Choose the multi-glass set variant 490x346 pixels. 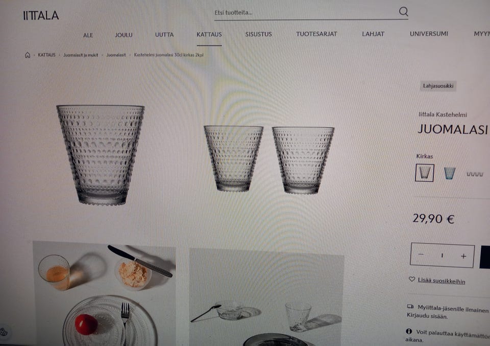475,174
